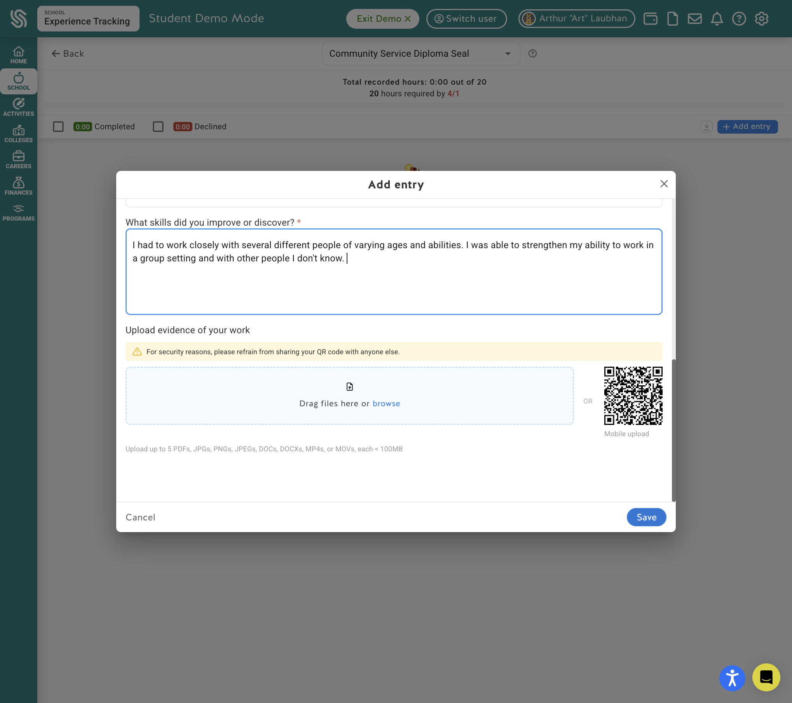Open the Careers sidebar section
The height and width of the screenshot is (703, 792).
click(19, 160)
